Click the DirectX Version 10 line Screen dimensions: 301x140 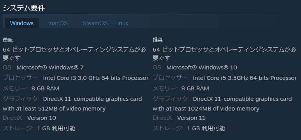[x=29, y=118]
